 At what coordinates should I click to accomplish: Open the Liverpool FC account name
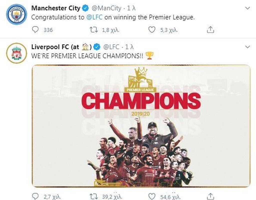(x=55, y=47)
